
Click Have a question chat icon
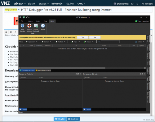coord(136,21)
